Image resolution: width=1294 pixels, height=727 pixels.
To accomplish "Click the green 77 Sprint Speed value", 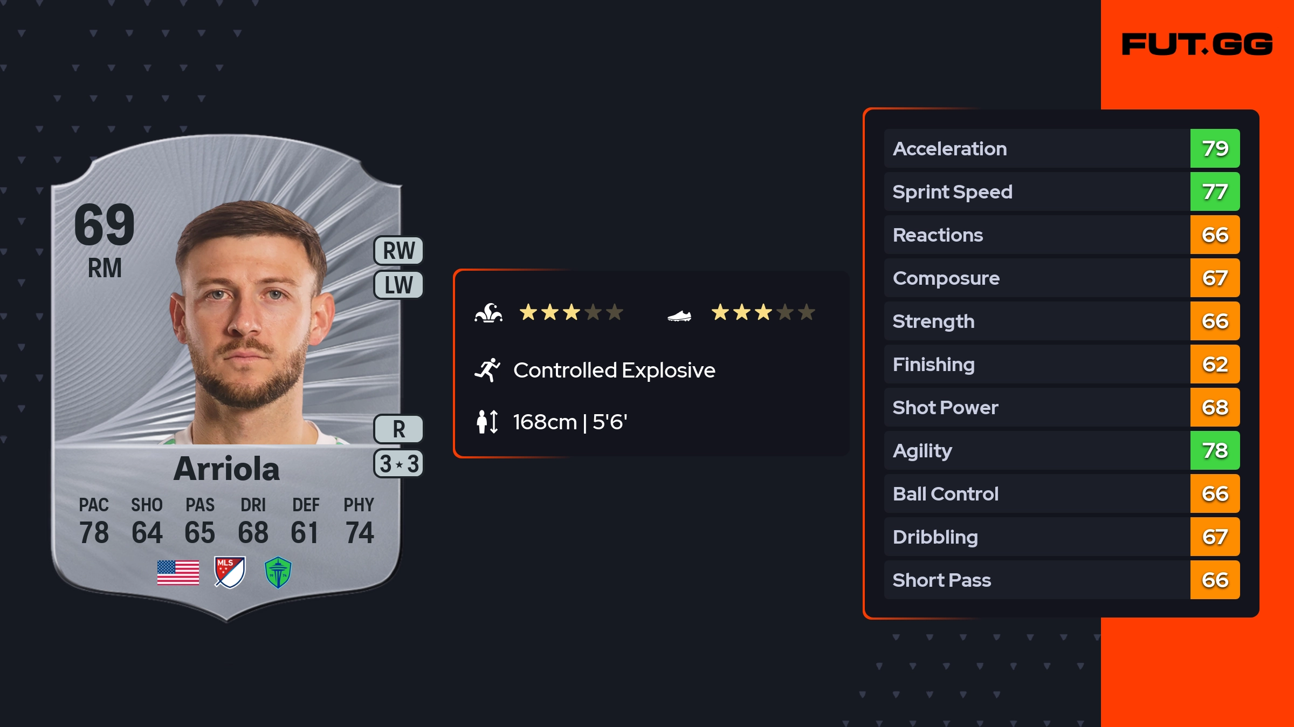I will click(x=1215, y=191).
